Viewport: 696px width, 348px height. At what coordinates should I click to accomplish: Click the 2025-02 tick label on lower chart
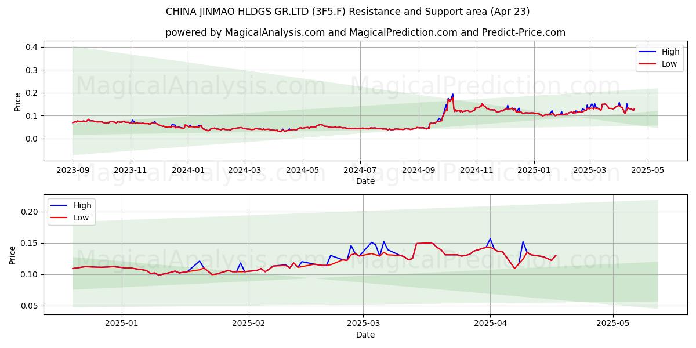pos(248,324)
